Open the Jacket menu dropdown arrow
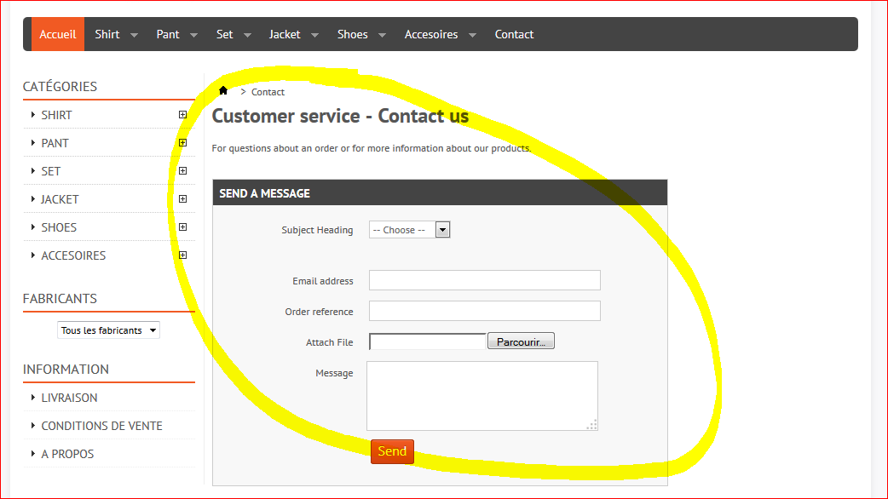 [314, 35]
